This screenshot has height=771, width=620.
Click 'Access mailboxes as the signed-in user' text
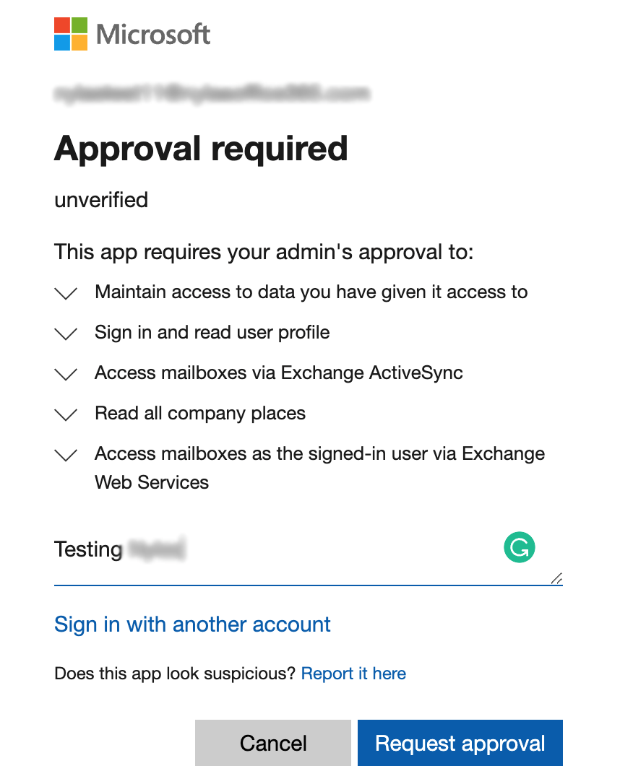(x=319, y=454)
